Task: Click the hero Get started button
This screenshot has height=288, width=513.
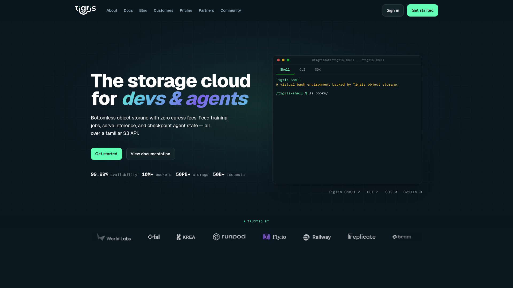Action: click(x=106, y=154)
